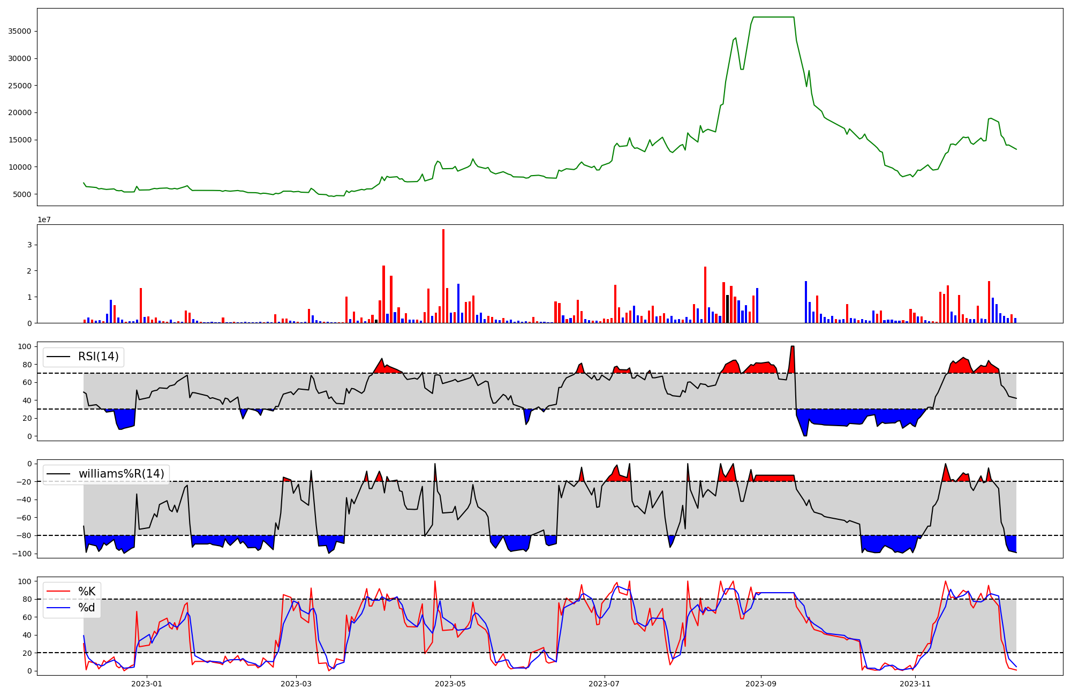Image resolution: width=1071 pixels, height=696 pixels.
Task: Click the black line sample in RSI legend
Action: [x=58, y=357]
